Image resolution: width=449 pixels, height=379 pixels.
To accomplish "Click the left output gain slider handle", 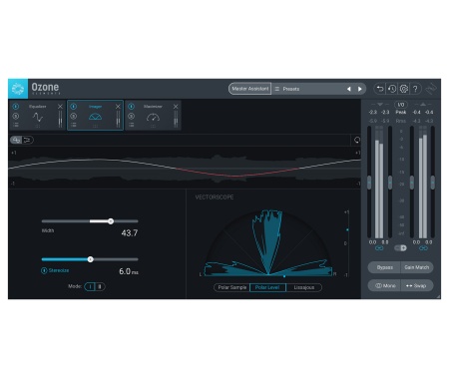I will click(412, 183).
